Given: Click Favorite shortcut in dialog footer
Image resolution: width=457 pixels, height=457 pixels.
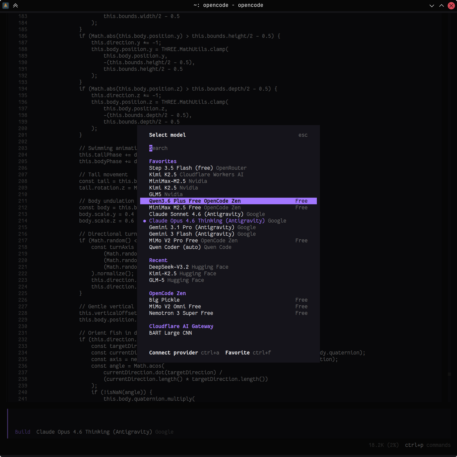Looking at the screenshot, I should pos(237,353).
